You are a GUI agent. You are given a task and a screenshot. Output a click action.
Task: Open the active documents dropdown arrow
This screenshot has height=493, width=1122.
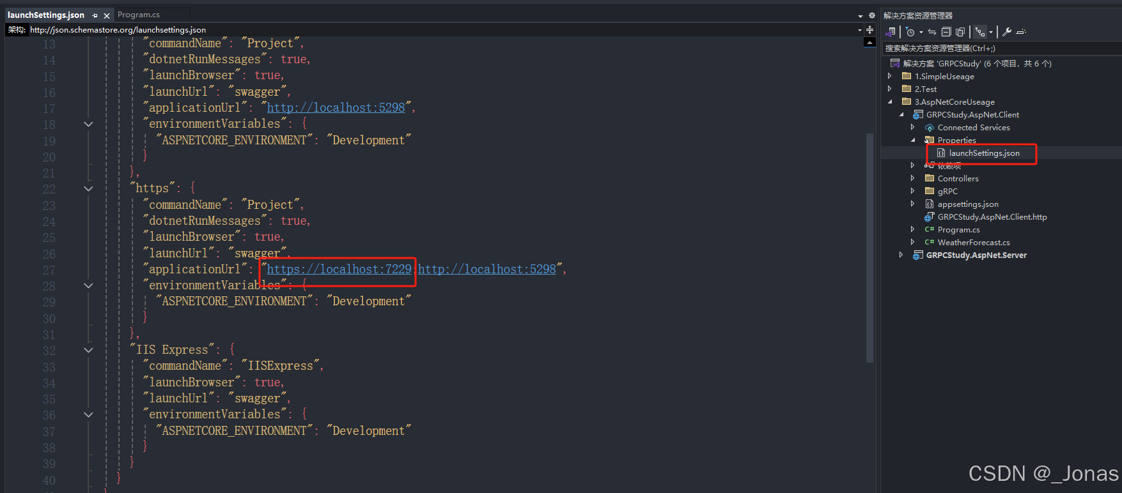coord(860,16)
